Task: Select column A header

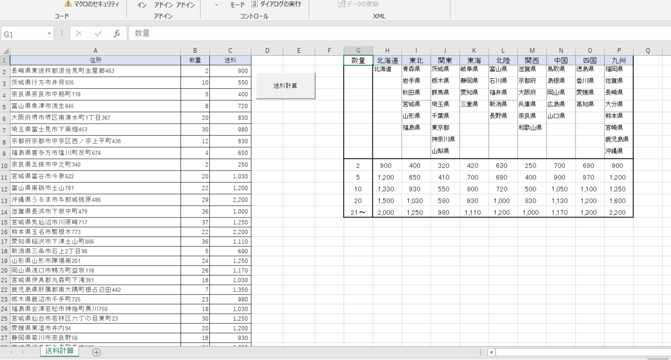Action: (x=95, y=51)
